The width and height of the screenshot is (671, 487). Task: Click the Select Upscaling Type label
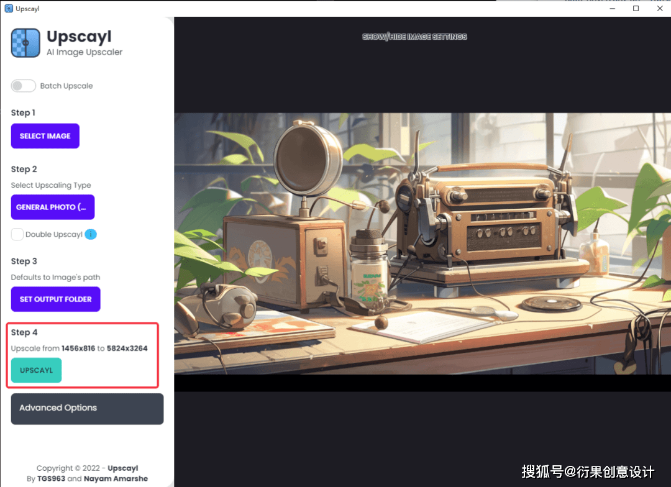[x=51, y=185]
